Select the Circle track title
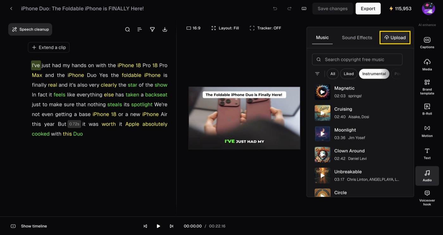This screenshot has width=443, height=235. point(340,192)
